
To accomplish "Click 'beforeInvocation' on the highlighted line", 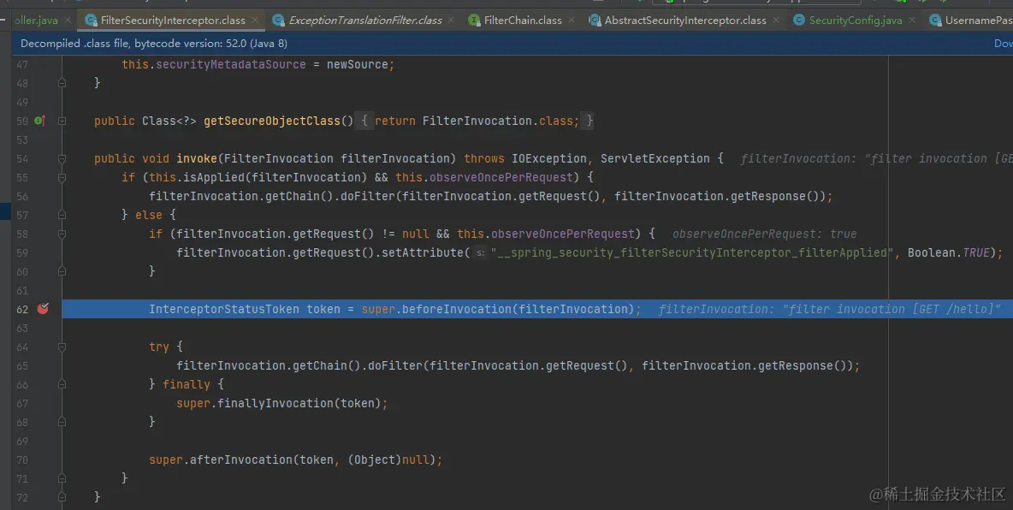I will click(x=457, y=309).
